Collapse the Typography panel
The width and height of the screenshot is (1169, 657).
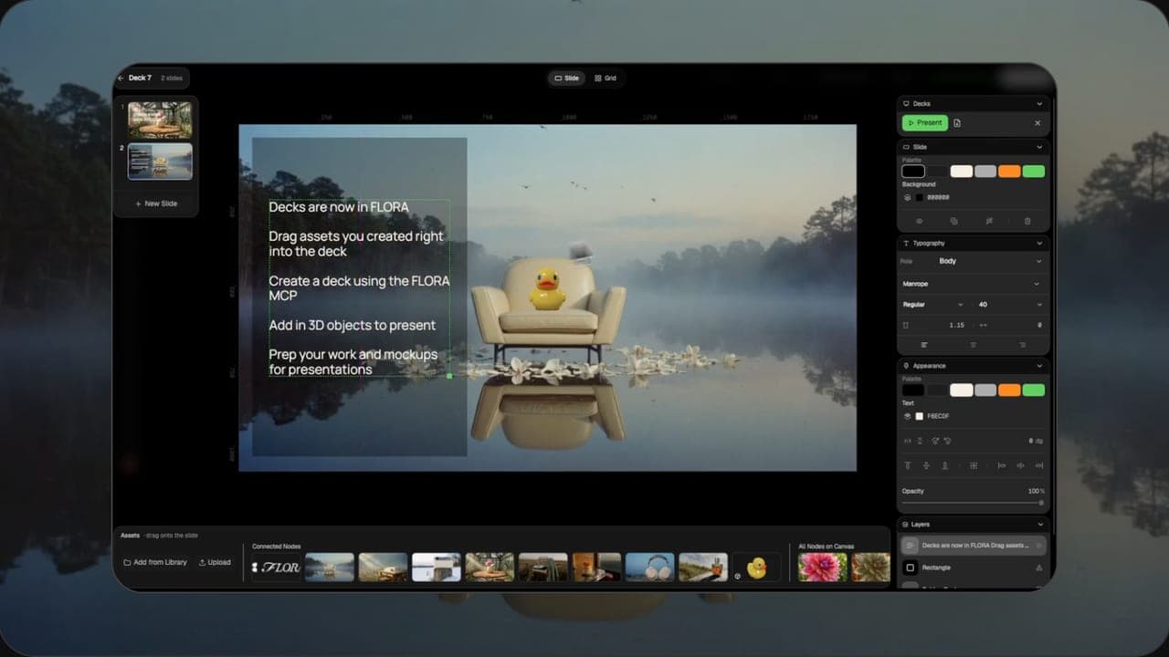tap(1039, 244)
